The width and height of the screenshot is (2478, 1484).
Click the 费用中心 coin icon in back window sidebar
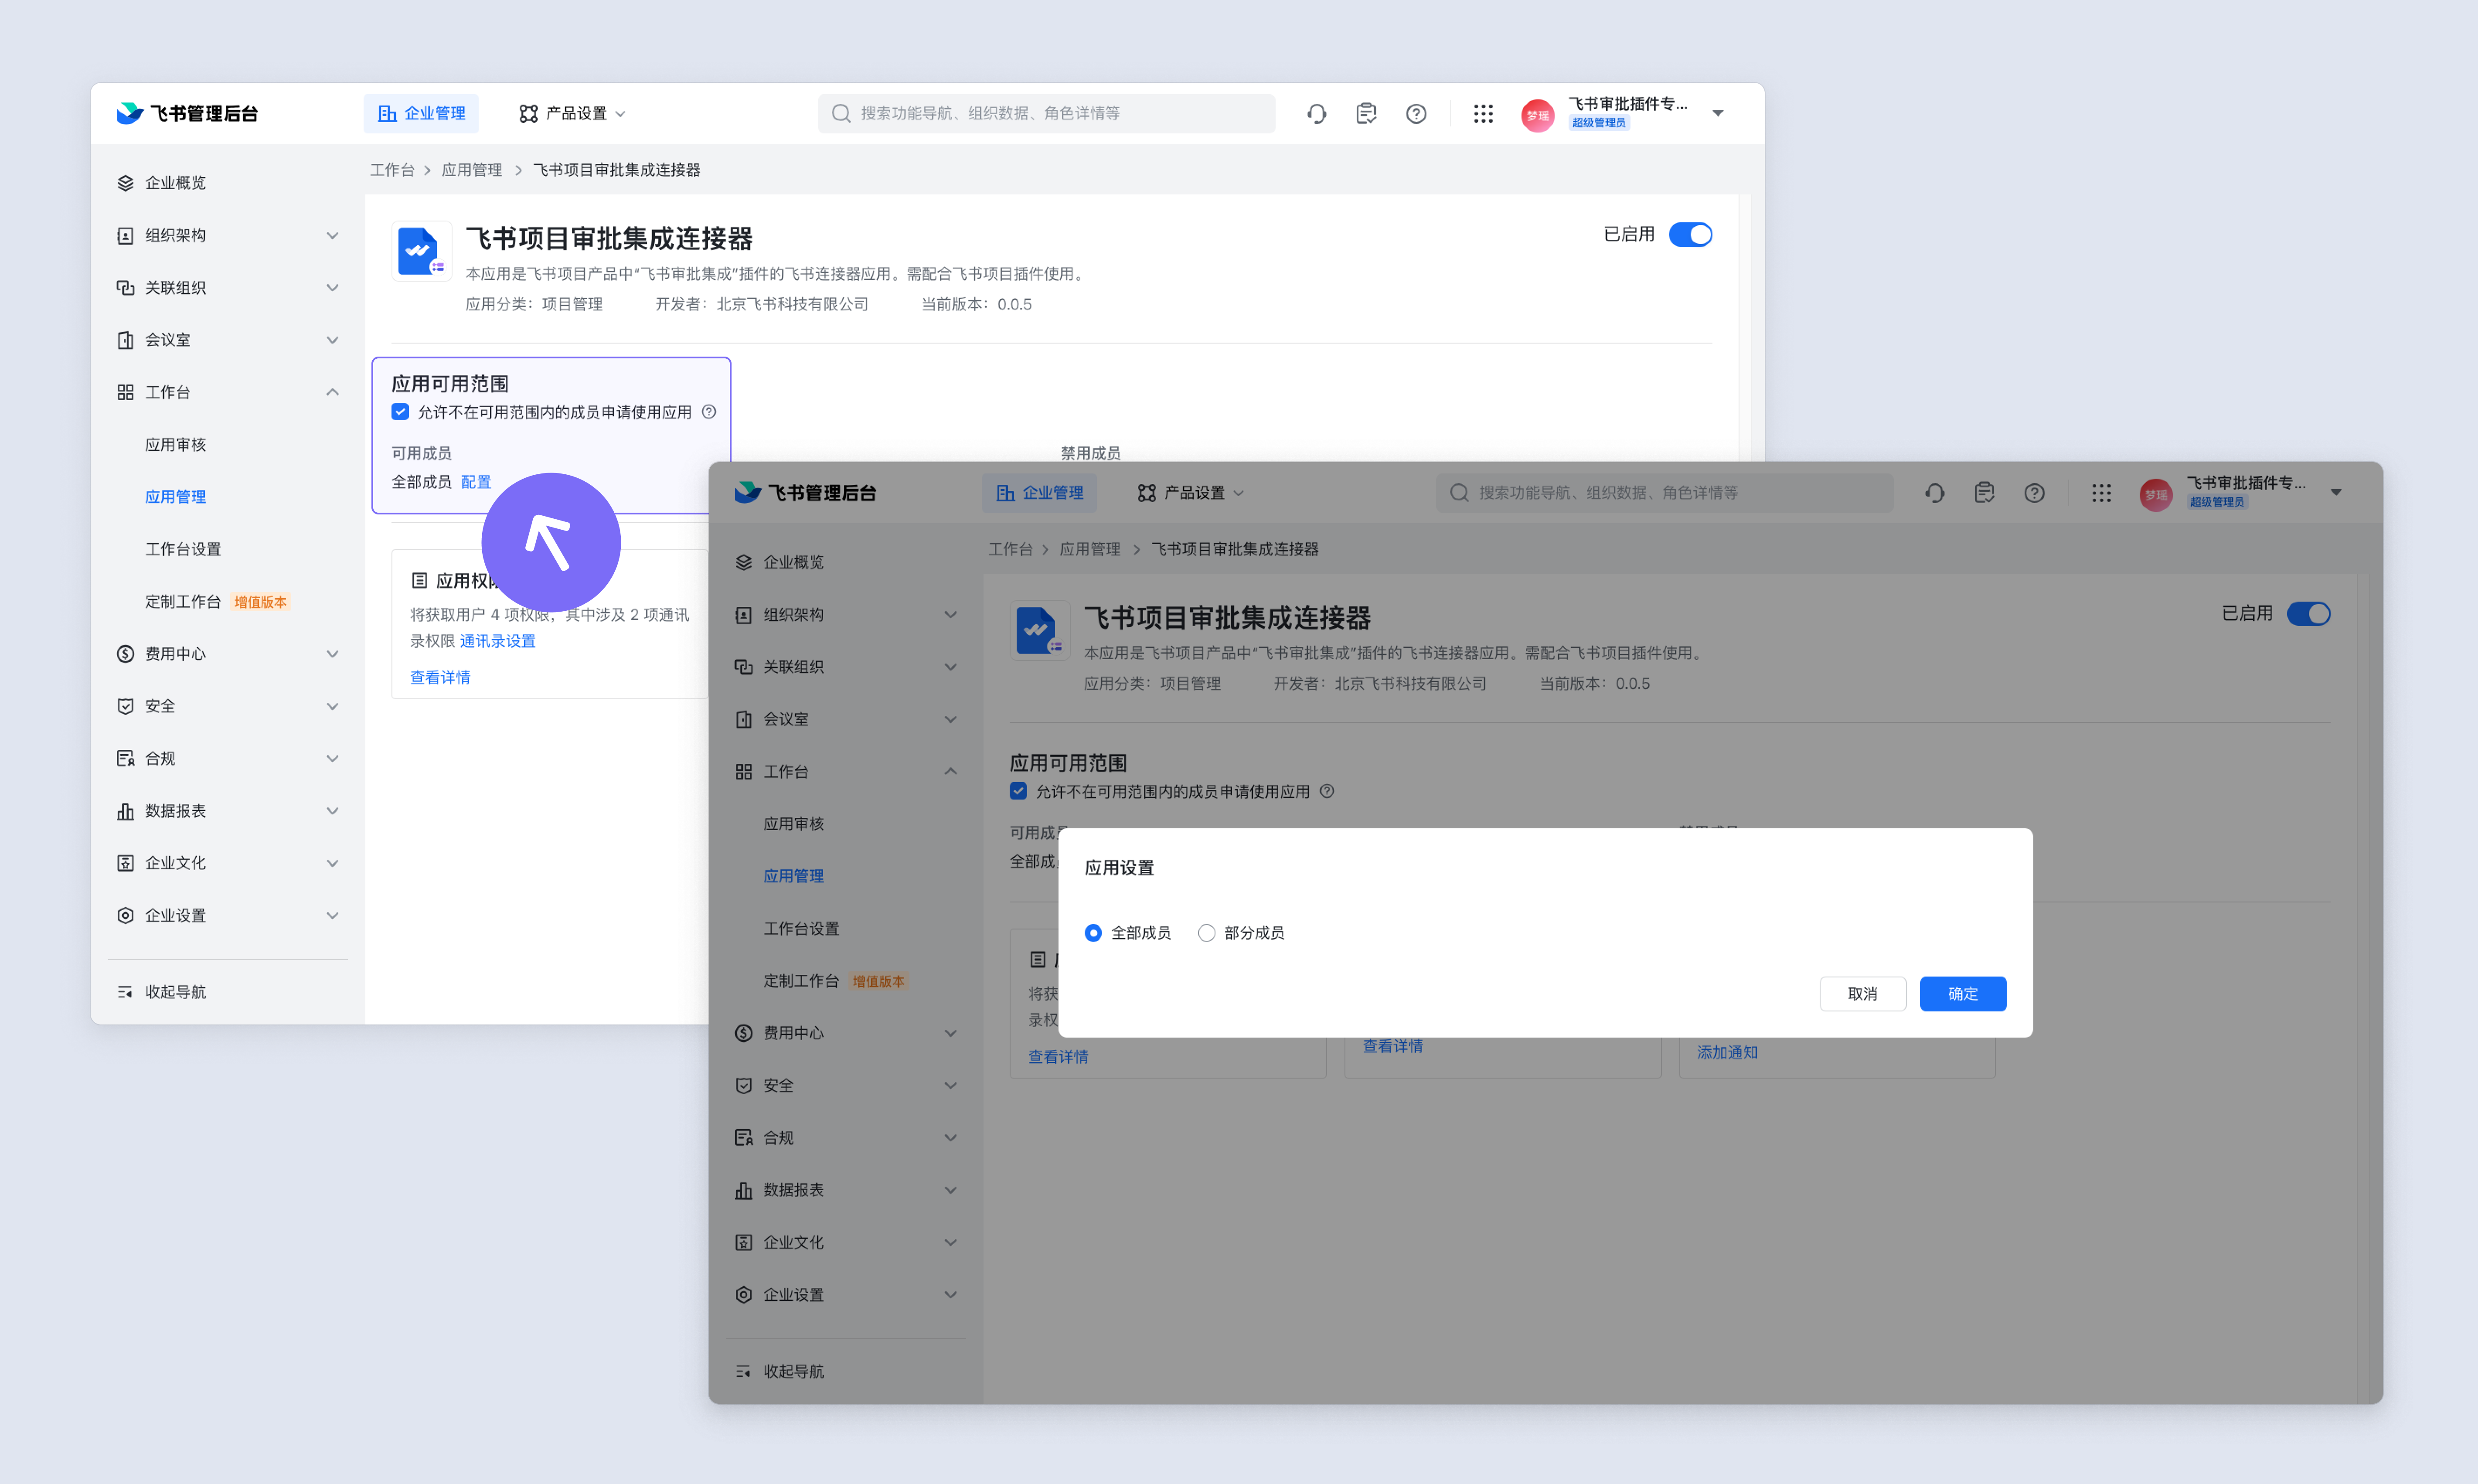[125, 654]
